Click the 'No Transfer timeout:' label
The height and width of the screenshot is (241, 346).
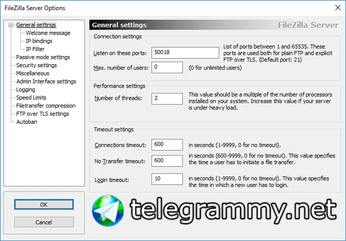[x=120, y=161]
